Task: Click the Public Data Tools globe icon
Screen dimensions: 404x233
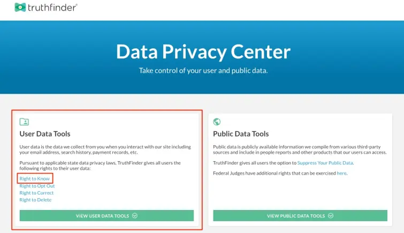Action: pos(217,122)
